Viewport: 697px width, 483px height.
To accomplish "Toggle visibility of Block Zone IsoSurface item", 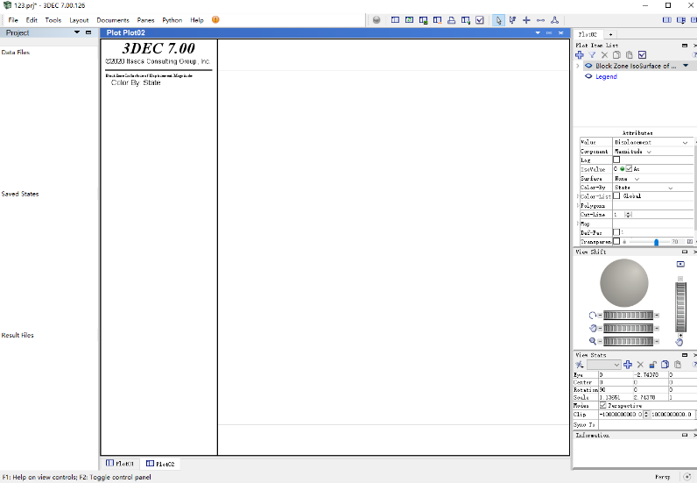I will pyautogui.click(x=588, y=66).
